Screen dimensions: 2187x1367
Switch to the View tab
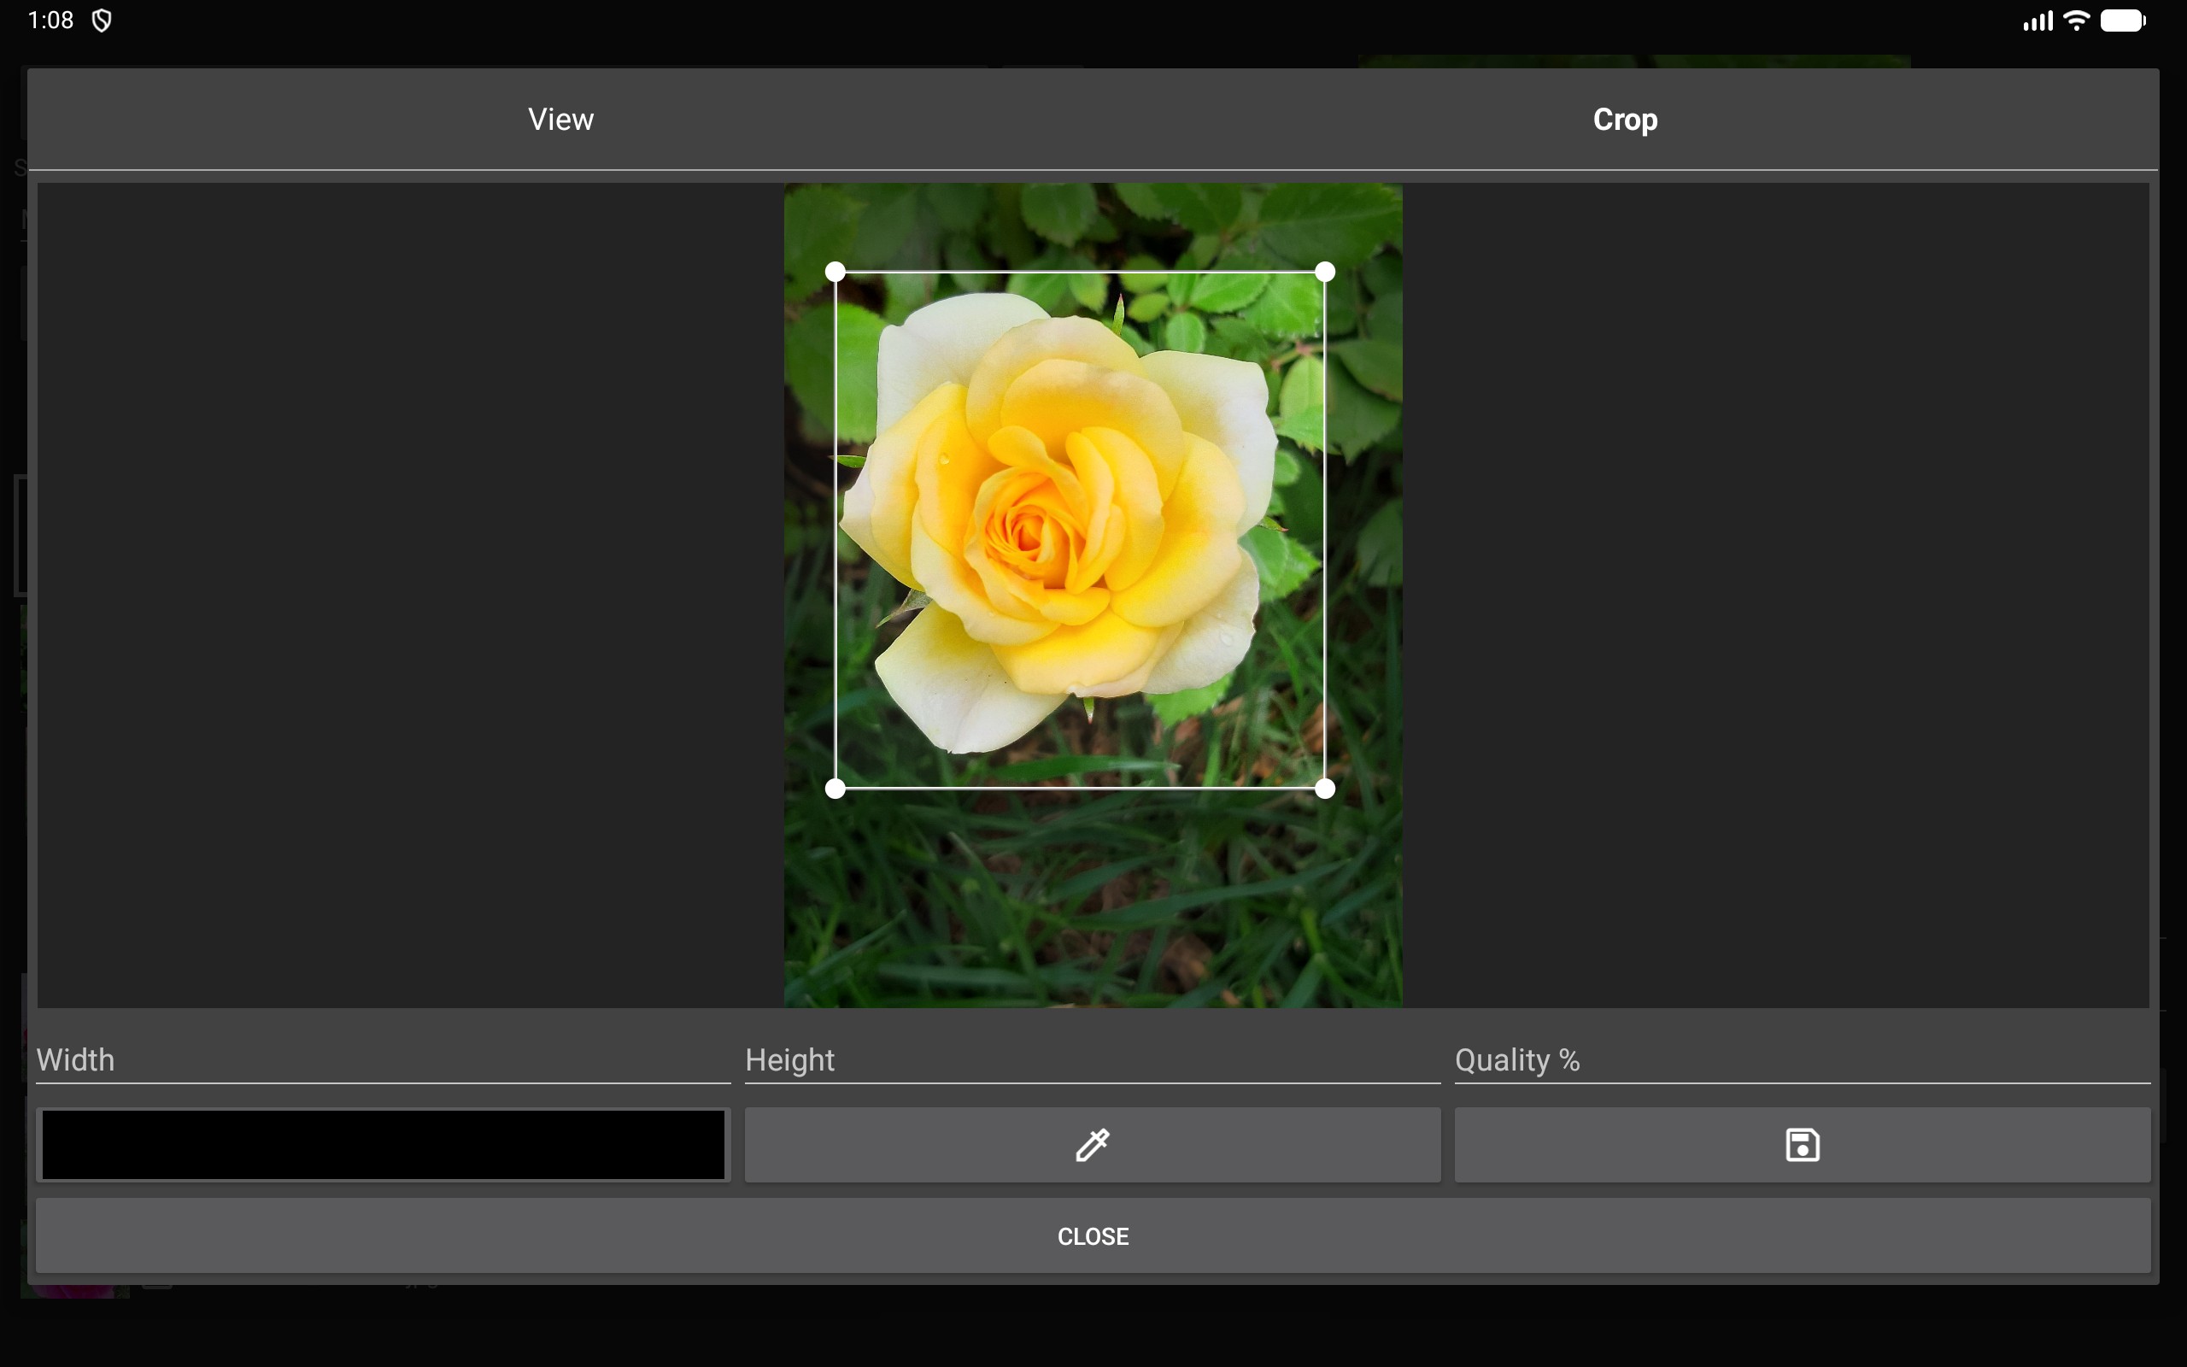click(560, 120)
